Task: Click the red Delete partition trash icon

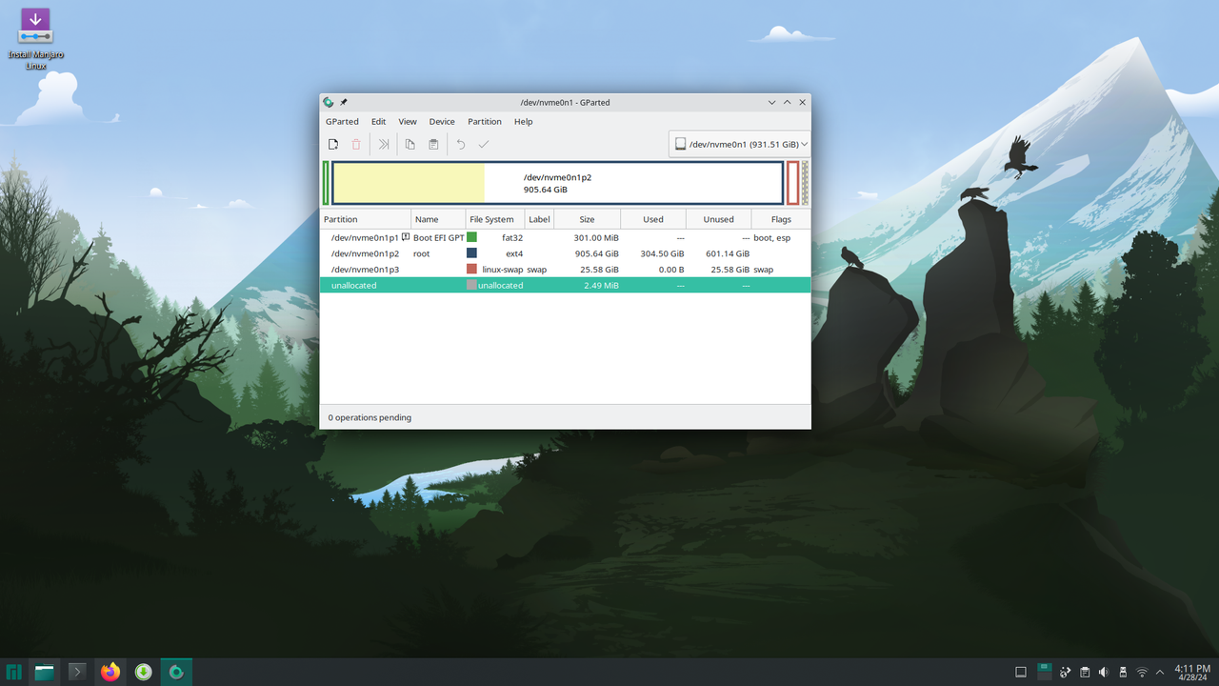Action: tap(356, 144)
